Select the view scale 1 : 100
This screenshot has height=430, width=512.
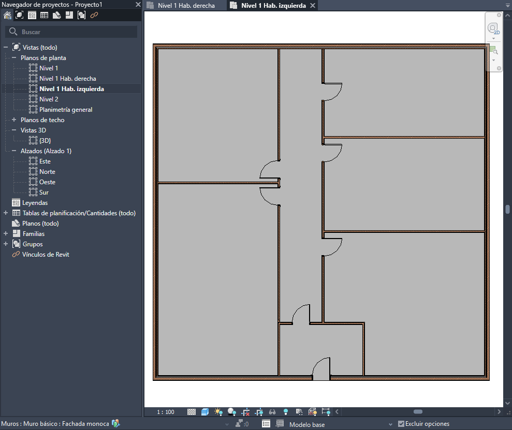[x=166, y=412]
